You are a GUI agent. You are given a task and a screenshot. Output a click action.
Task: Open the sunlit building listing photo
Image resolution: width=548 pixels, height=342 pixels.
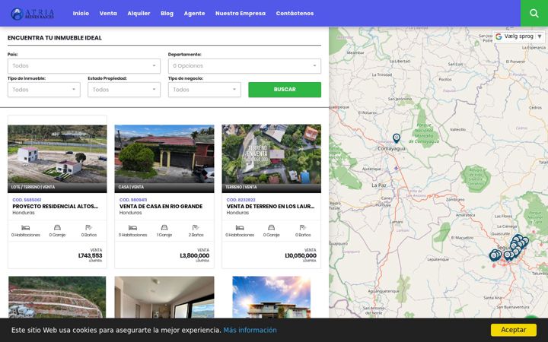pyautogui.click(x=271, y=297)
